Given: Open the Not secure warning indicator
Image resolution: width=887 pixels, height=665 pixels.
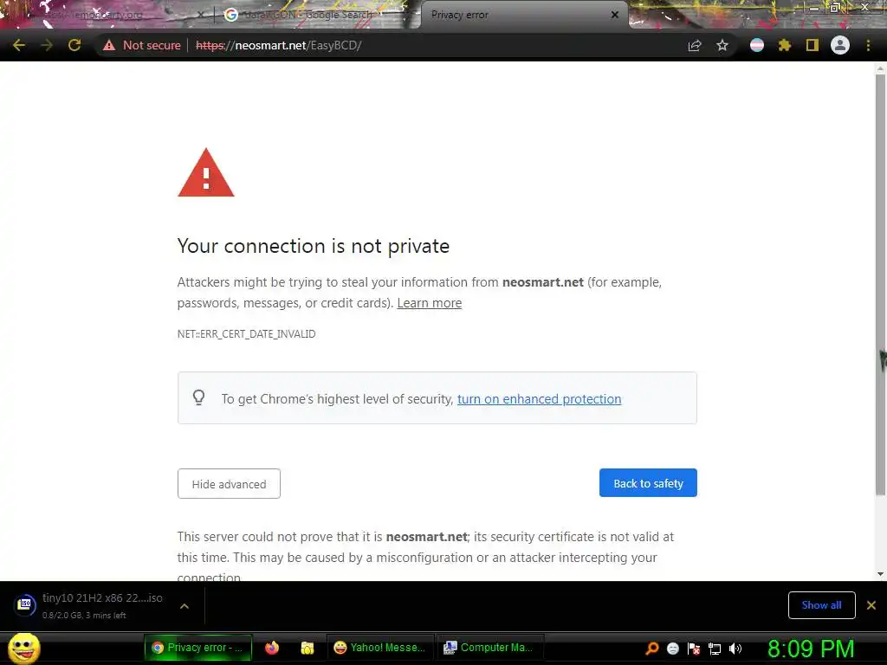Looking at the screenshot, I should [142, 45].
